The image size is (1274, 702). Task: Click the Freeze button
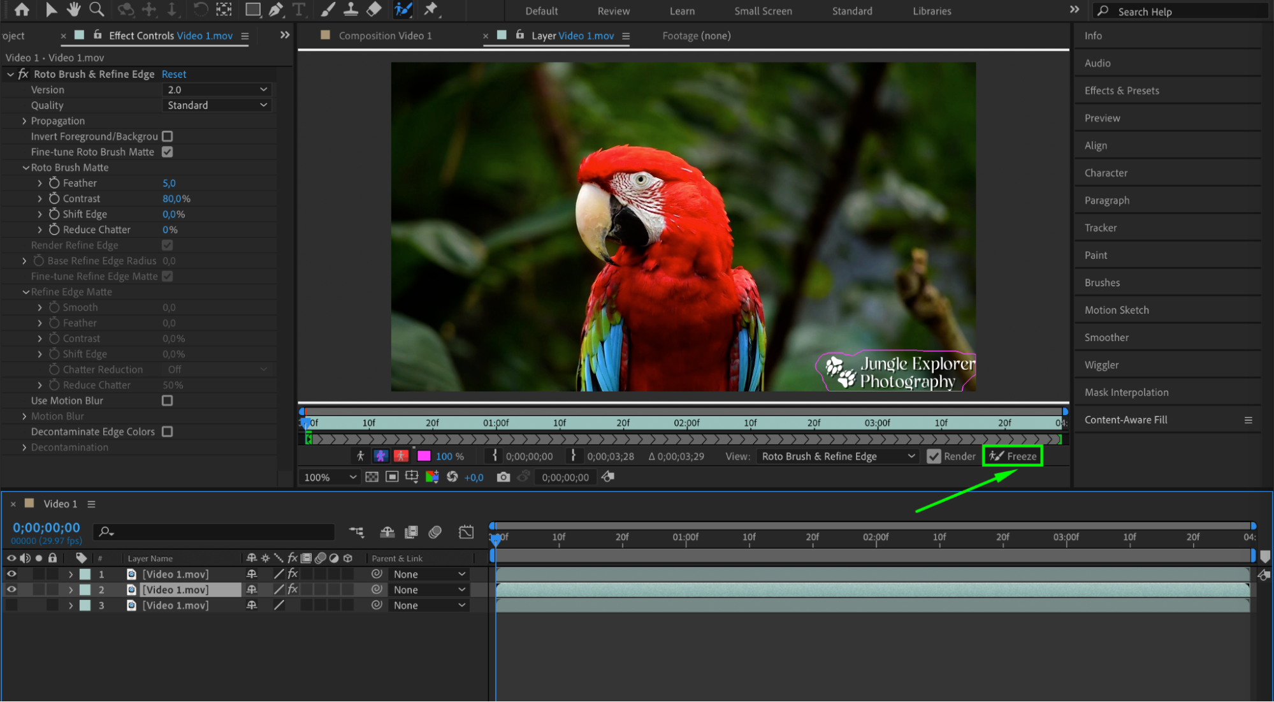[1013, 457]
